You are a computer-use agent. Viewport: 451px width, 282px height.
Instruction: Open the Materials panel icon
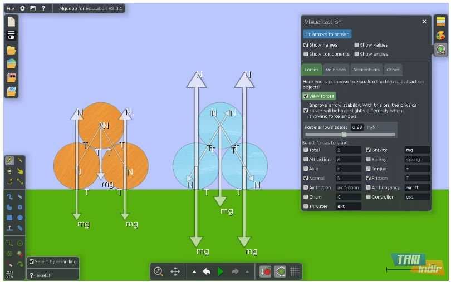pyautogui.click(x=440, y=22)
